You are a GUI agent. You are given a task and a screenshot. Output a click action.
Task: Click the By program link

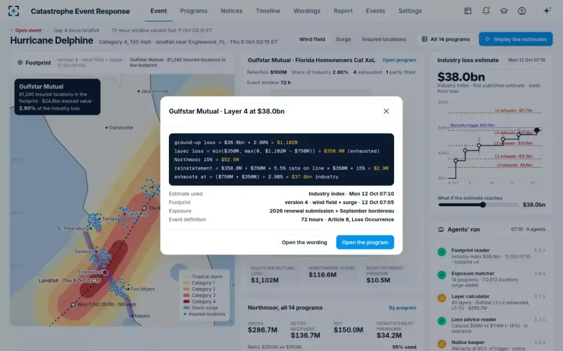[403, 308]
